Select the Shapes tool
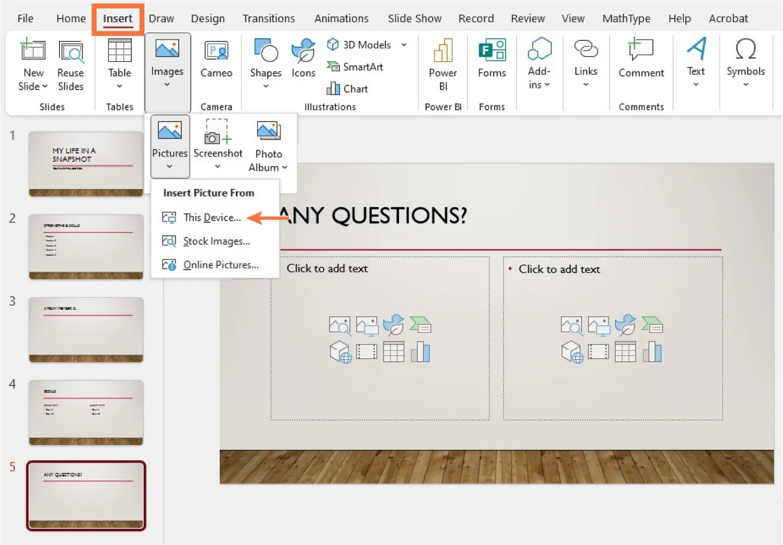The width and height of the screenshot is (783, 545). (265, 60)
